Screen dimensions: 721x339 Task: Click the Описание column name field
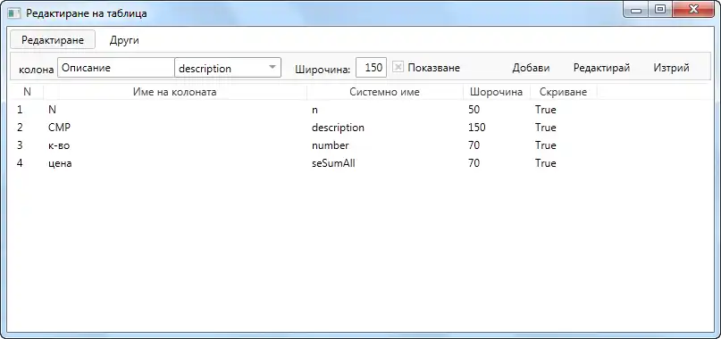(x=116, y=68)
